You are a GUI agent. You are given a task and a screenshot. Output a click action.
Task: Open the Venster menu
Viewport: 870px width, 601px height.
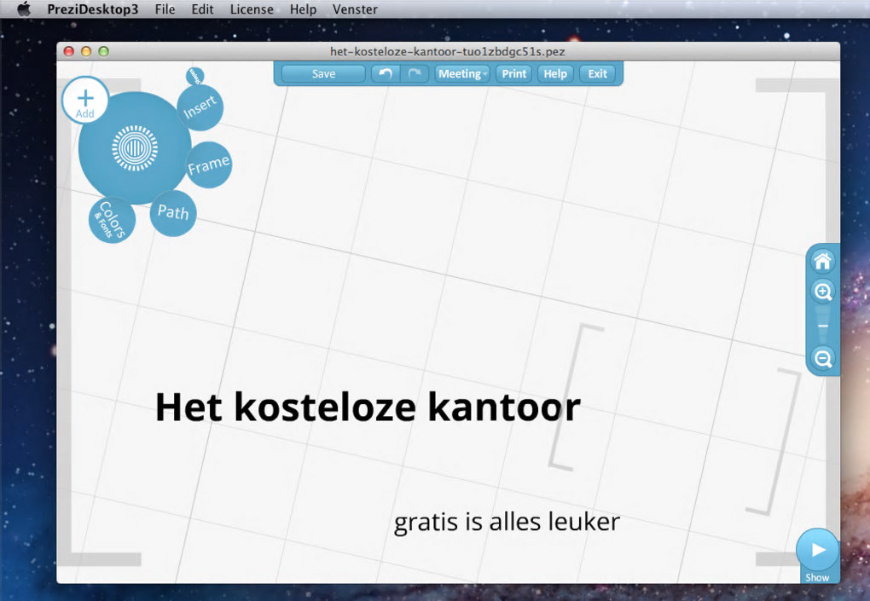click(x=355, y=9)
